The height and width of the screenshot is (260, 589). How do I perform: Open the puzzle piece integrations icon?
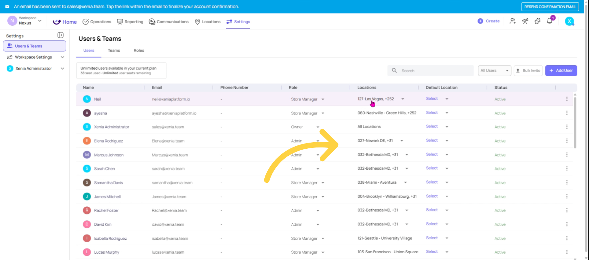537,21
